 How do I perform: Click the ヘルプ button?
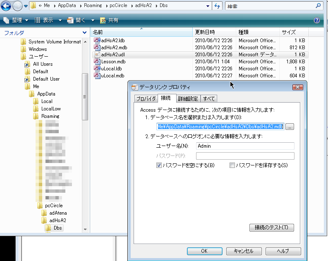[x=283, y=251]
